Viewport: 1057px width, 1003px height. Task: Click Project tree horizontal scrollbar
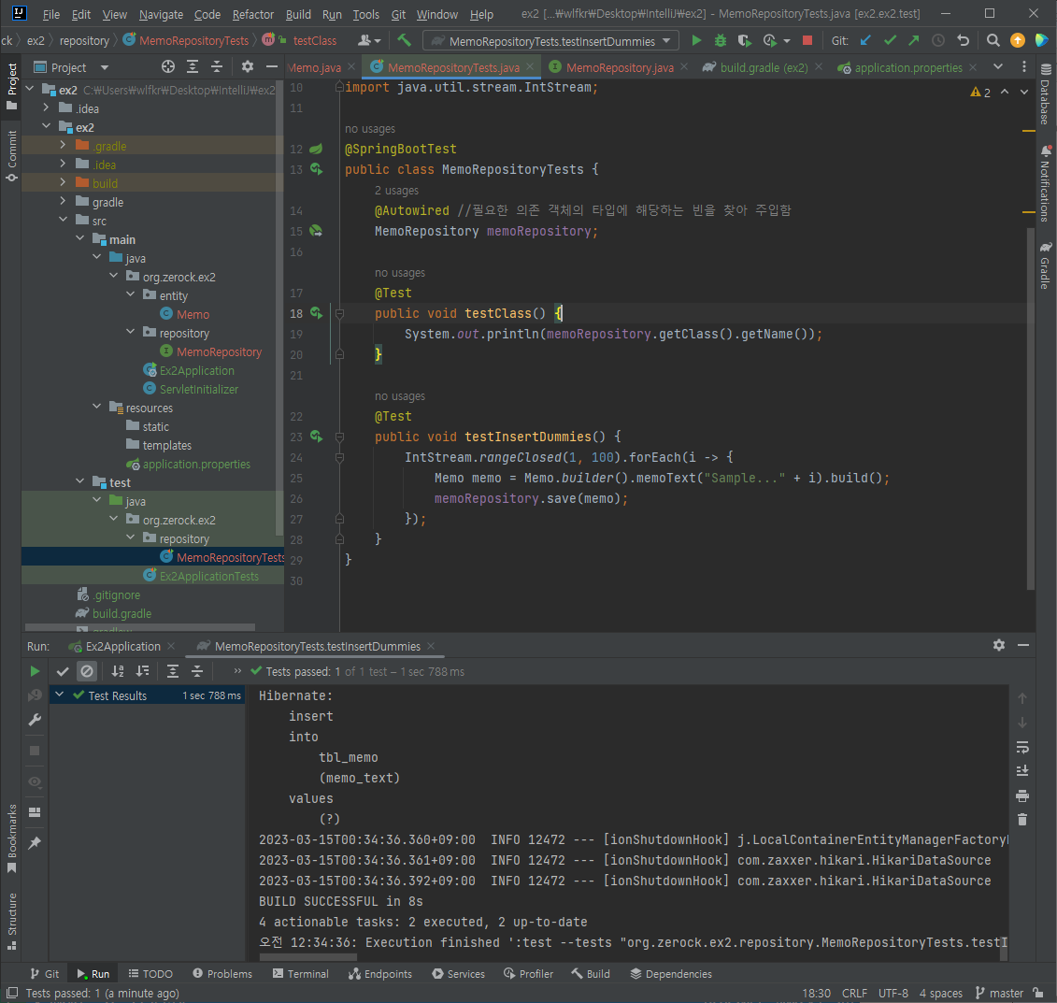click(139, 627)
